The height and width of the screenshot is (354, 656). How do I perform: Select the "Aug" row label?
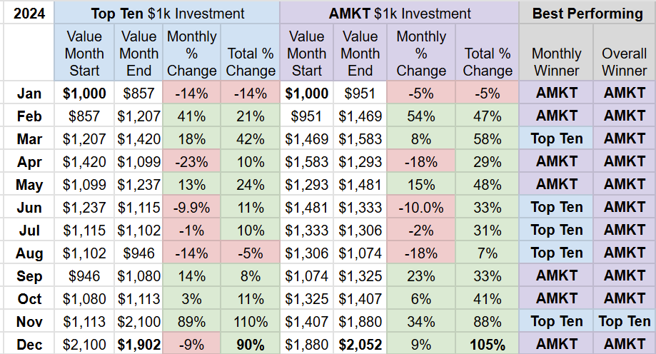pyautogui.click(x=29, y=253)
